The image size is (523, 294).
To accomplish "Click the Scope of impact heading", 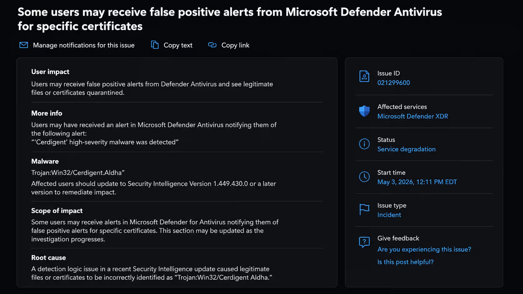I will click(x=57, y=211).
